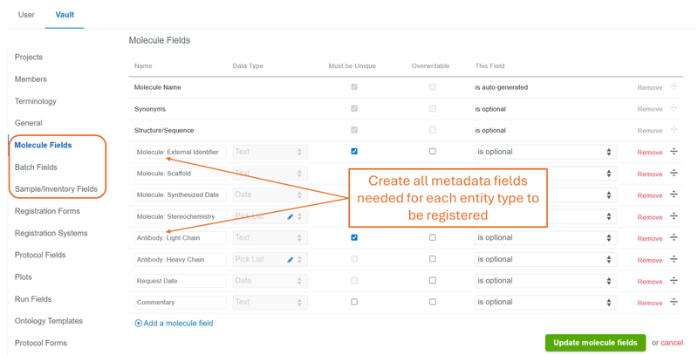
Task: Click reorder handle on Commentary row
Action: click(674, 303)
